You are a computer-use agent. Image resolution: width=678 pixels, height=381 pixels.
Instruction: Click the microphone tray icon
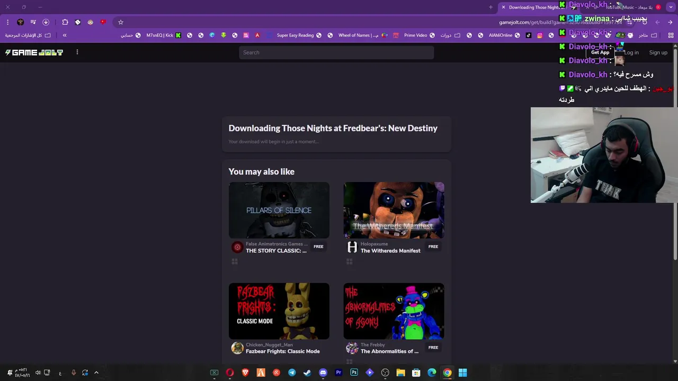click(x=74, y=373)
